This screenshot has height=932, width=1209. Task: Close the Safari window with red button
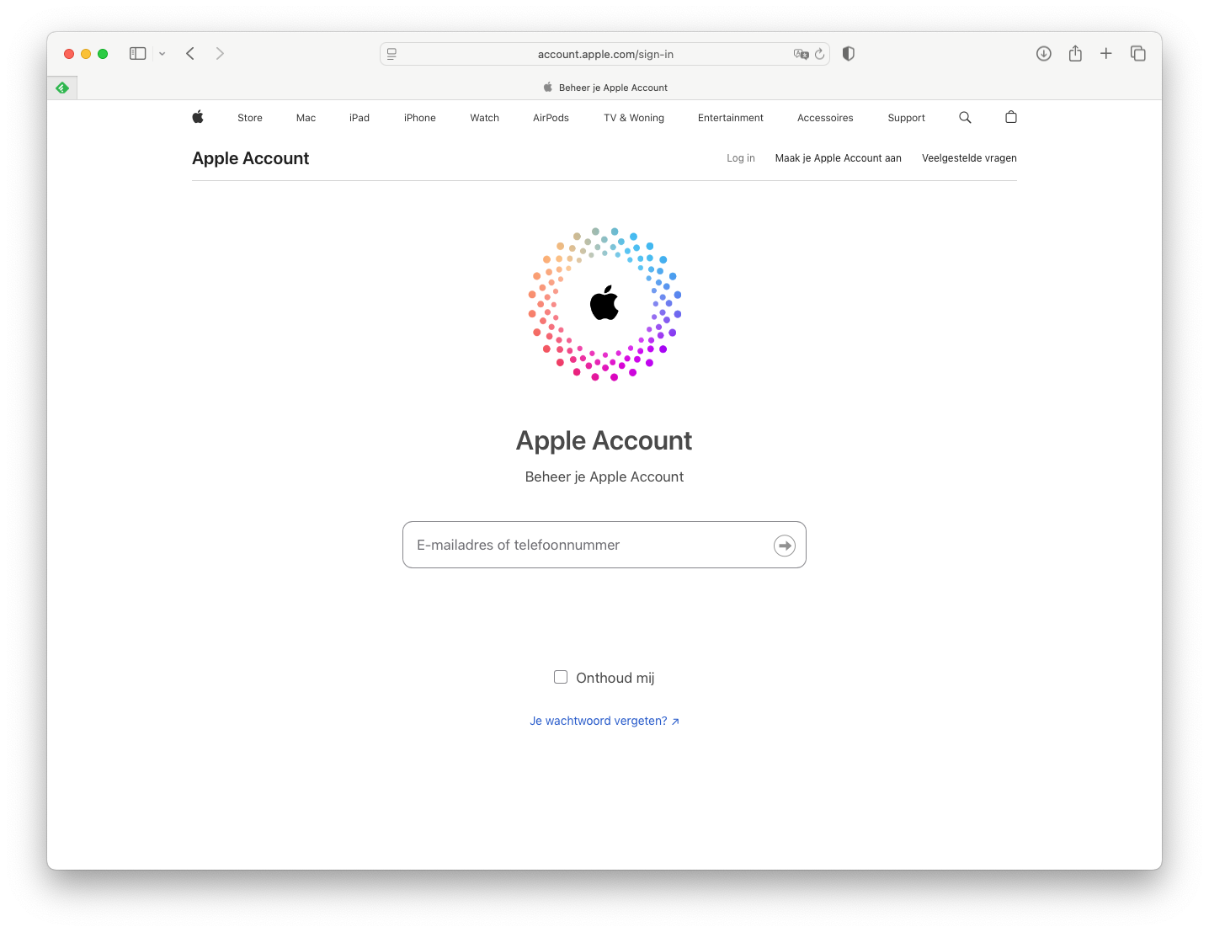point(69,54)
